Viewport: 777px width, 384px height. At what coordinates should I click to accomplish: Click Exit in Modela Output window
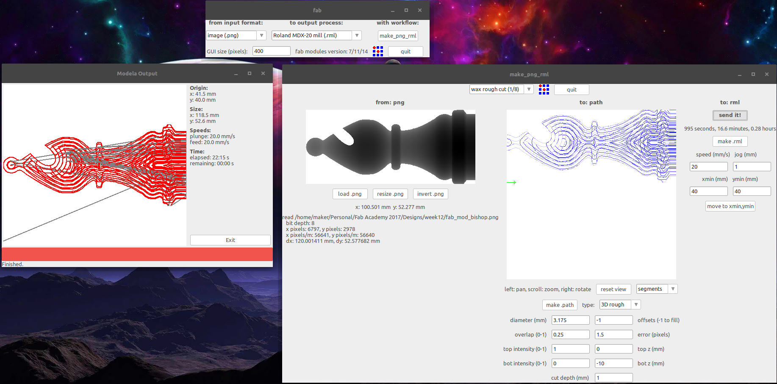coord(230,240)
